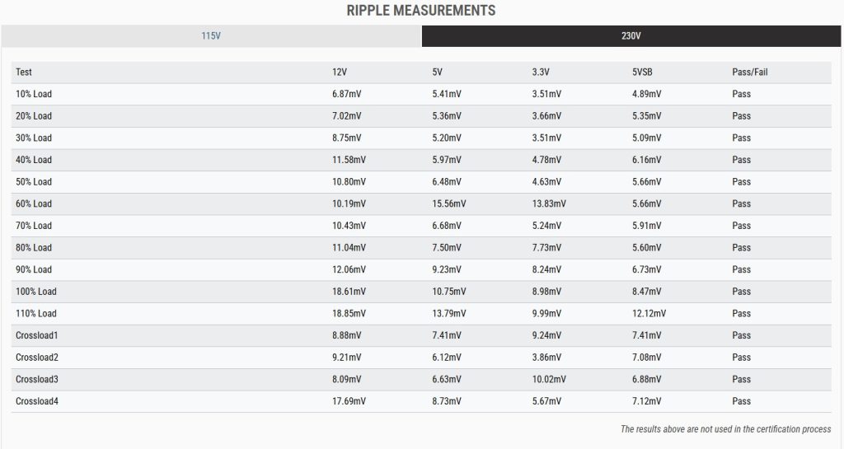
Task: Select the 10% Load row label
Action: pyautogui.click(x=34, y=94)
